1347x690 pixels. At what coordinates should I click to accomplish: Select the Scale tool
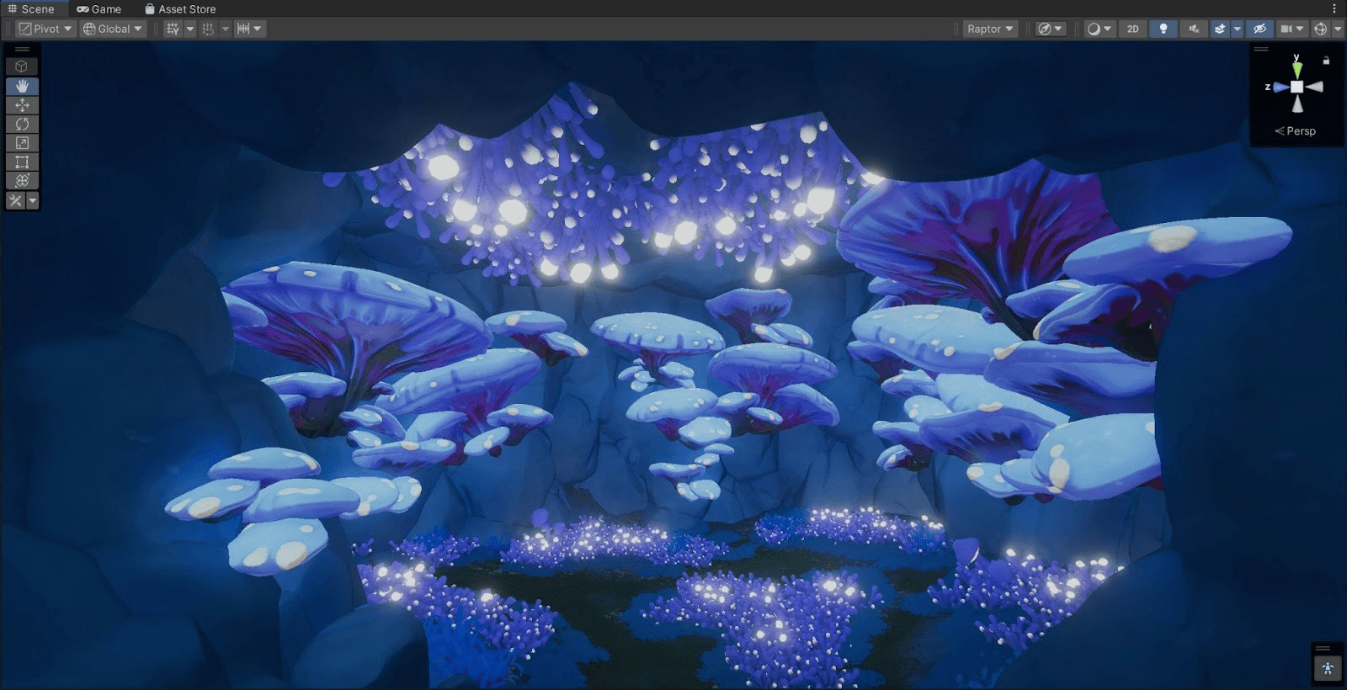pos(22,143)
